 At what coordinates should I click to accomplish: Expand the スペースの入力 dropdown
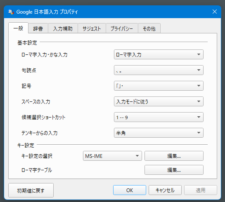pos(159,101)
